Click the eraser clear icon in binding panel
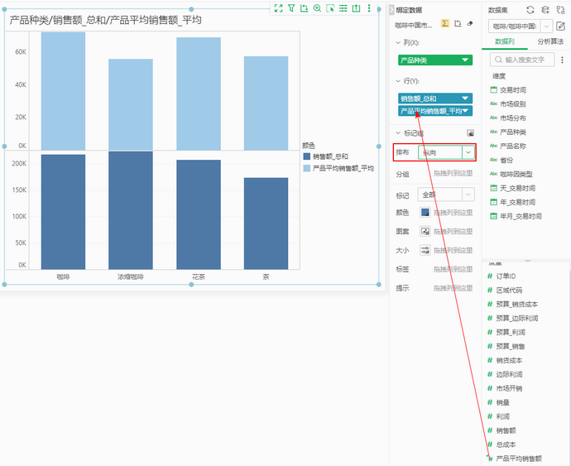 (x=470, y=24)
